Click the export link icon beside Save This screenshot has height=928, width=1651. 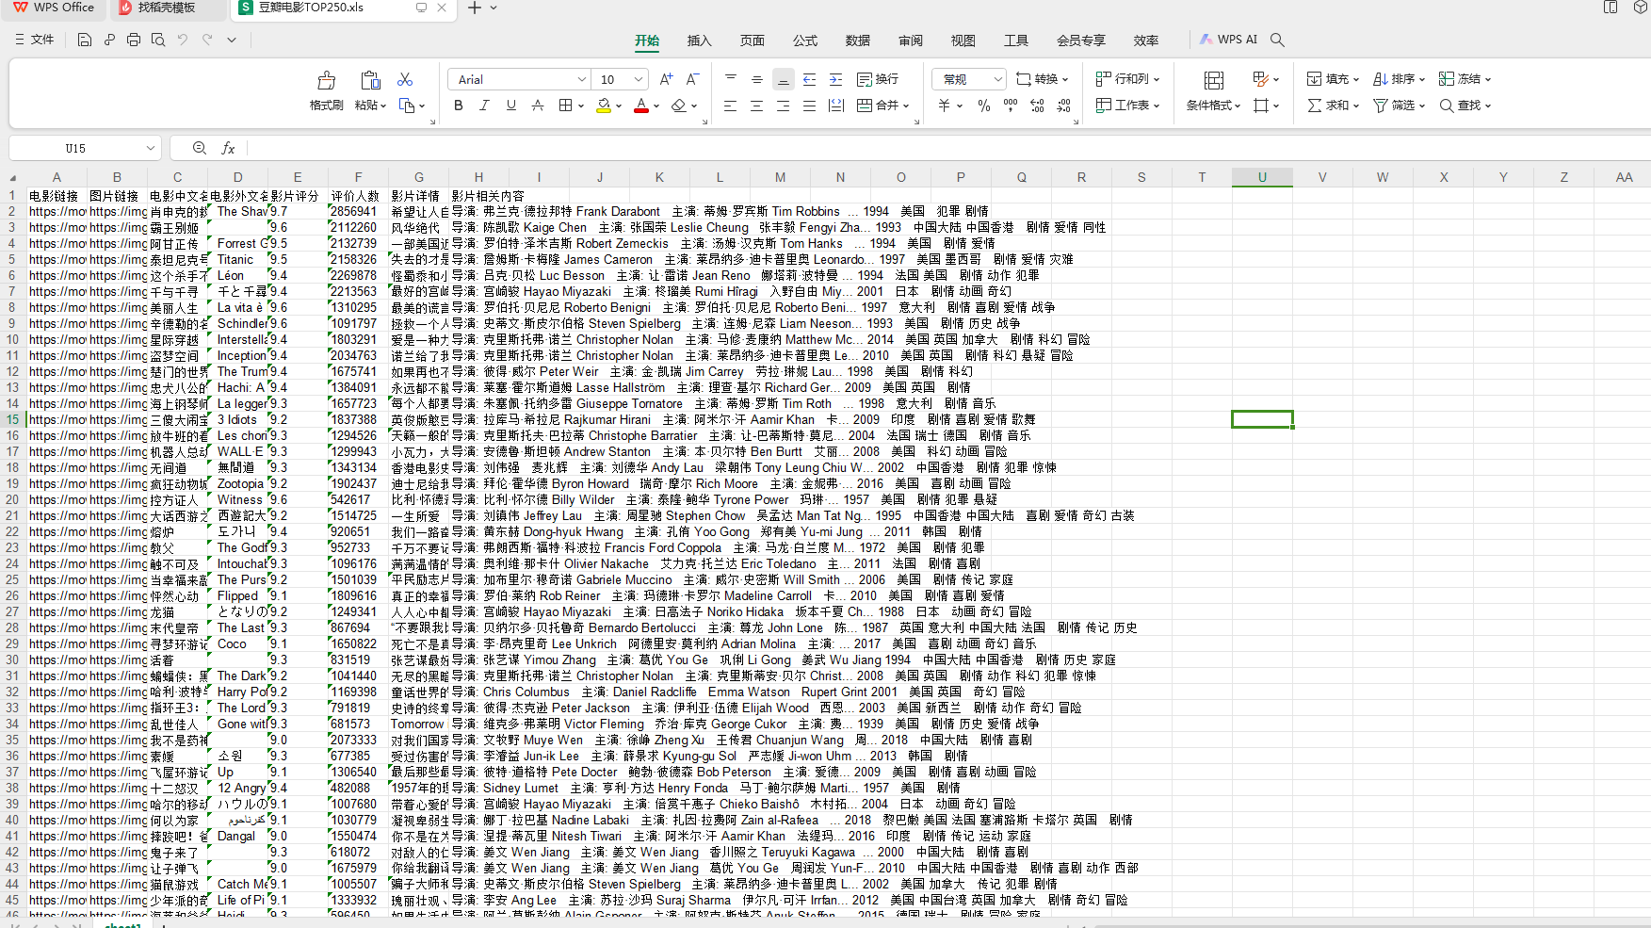tap(109, 40)
